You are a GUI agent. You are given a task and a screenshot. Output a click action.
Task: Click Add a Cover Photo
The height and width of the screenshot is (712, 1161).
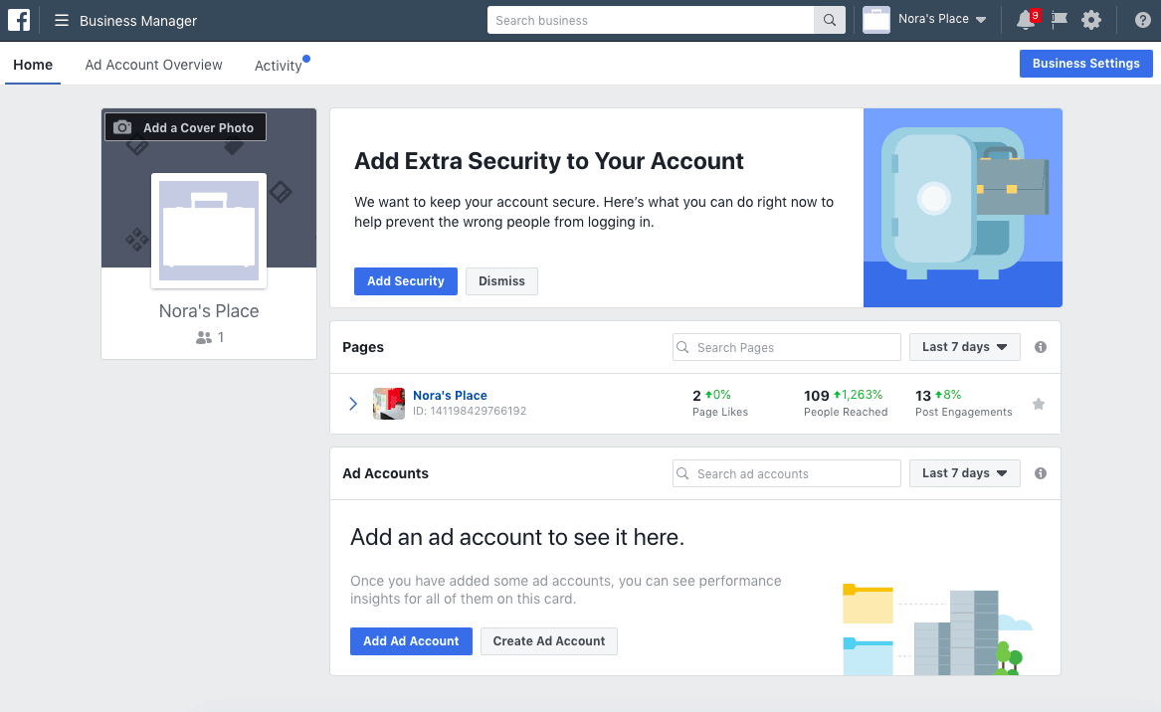pyautogui.click(x=186, y=127)
